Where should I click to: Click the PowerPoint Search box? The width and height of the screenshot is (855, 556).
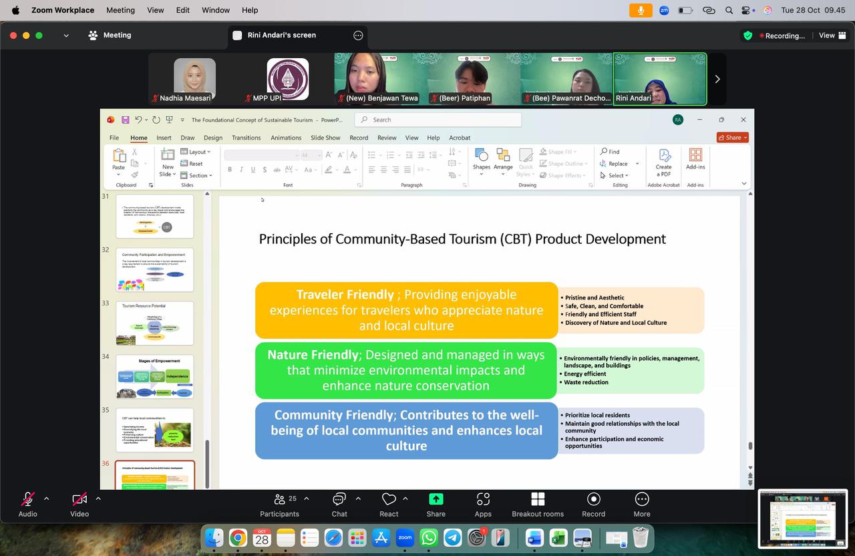pyautogui.click(x=438, y=120)
